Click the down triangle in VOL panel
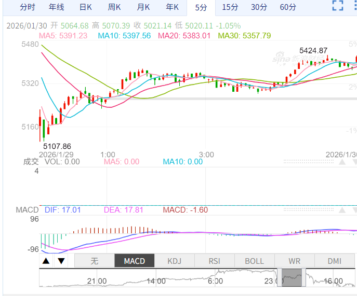Viewport: 357px width, 296px height. pos(355,162)
